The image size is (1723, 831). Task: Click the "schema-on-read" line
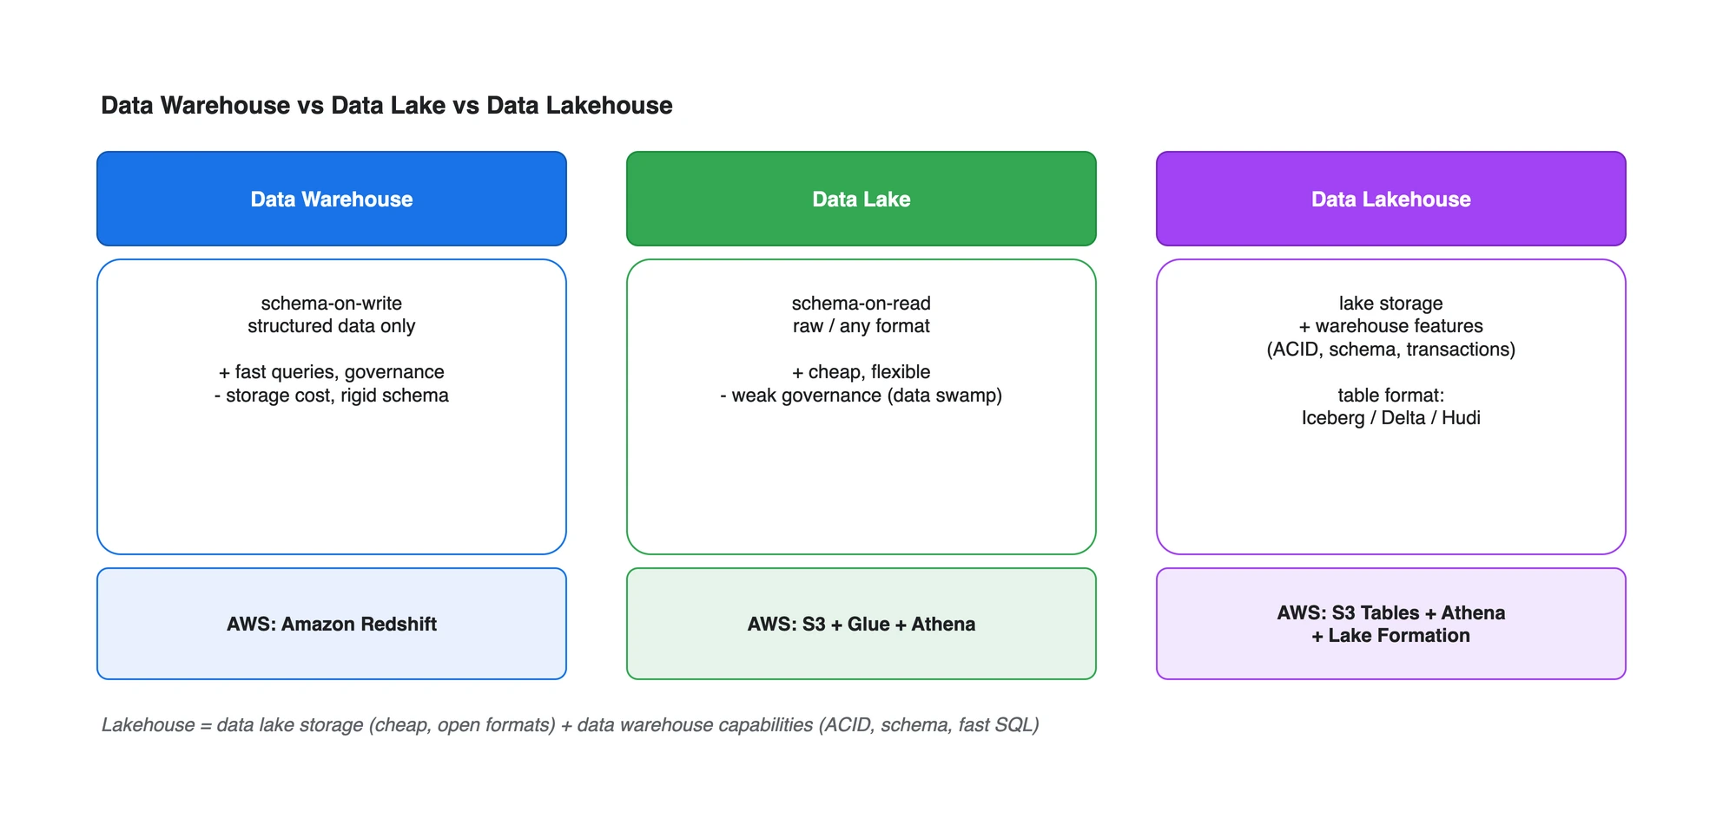[x=861, y=304]
